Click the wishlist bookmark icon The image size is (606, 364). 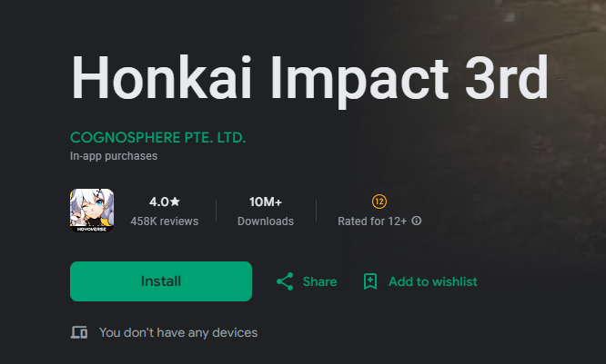click(x=370, y=281)
